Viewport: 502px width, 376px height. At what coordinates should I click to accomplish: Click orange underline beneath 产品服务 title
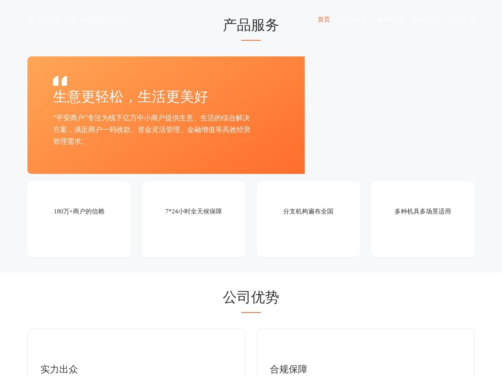(251, 40)
